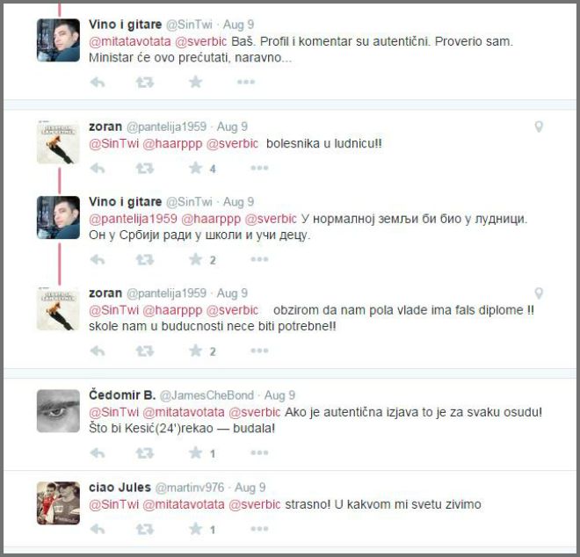
Task: Open more menu on ciao Jules' tweet
Action: pos(259,529)
